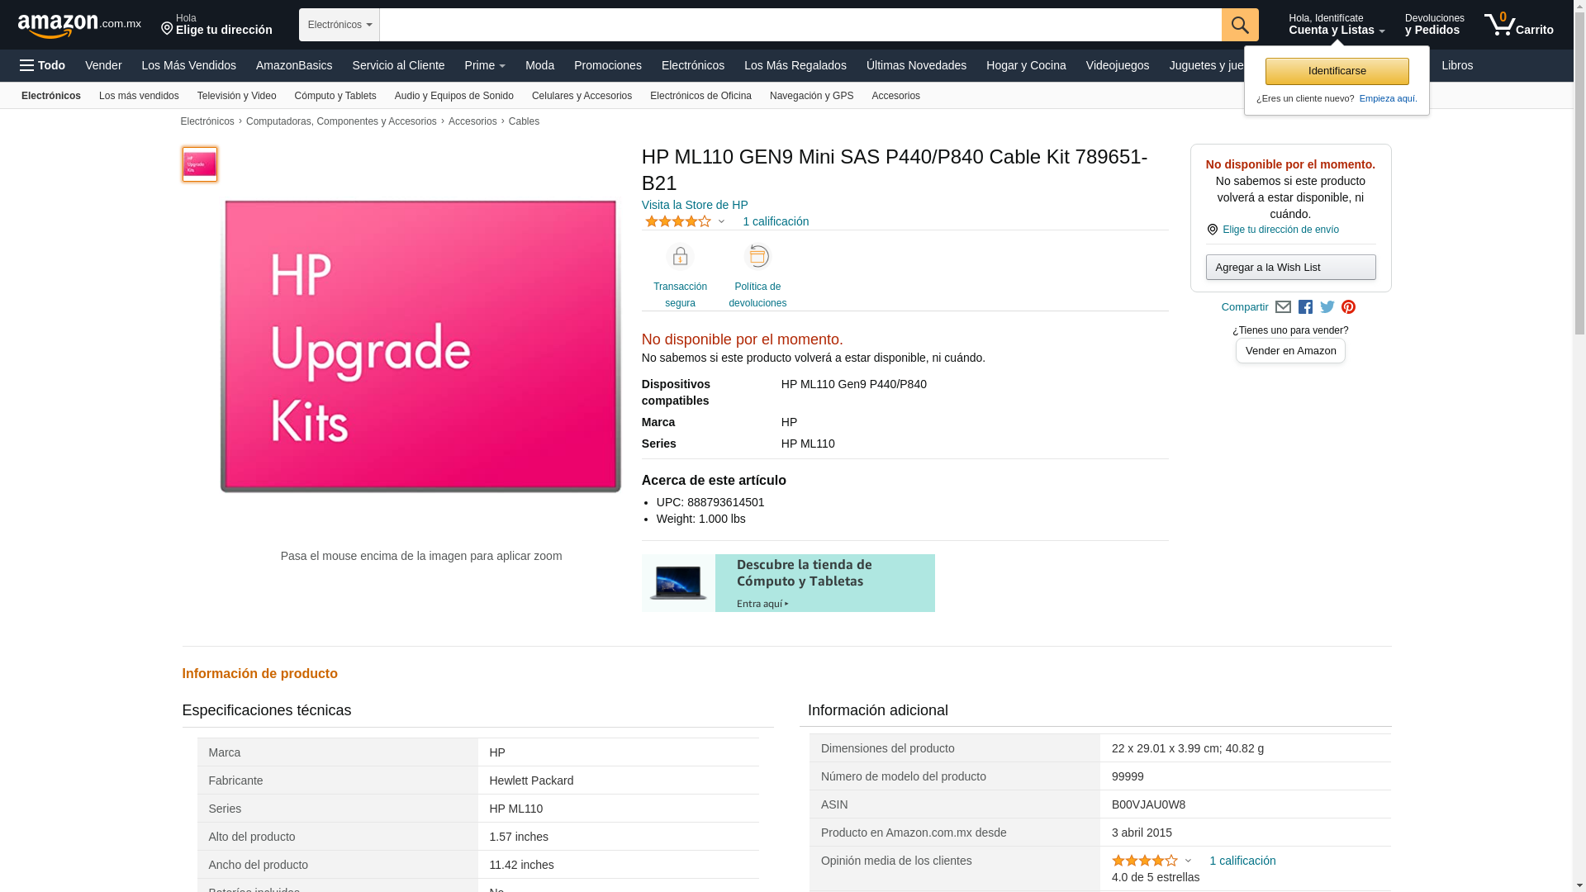Open the Videojuegos nav menu item
The image size is (1586, 892).
1117,65
